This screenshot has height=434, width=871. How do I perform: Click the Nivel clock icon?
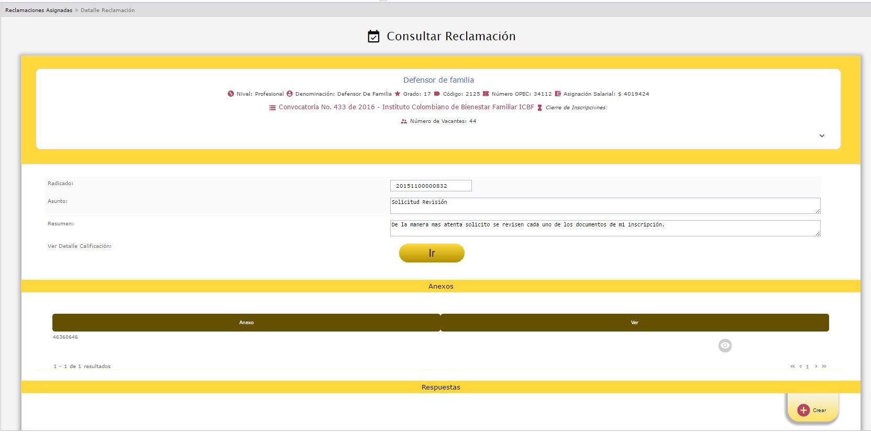pyautogui.click(x=230, y=94)
